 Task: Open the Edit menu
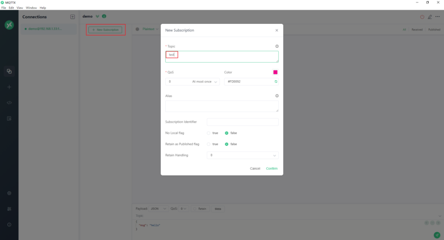pos(11,8)
